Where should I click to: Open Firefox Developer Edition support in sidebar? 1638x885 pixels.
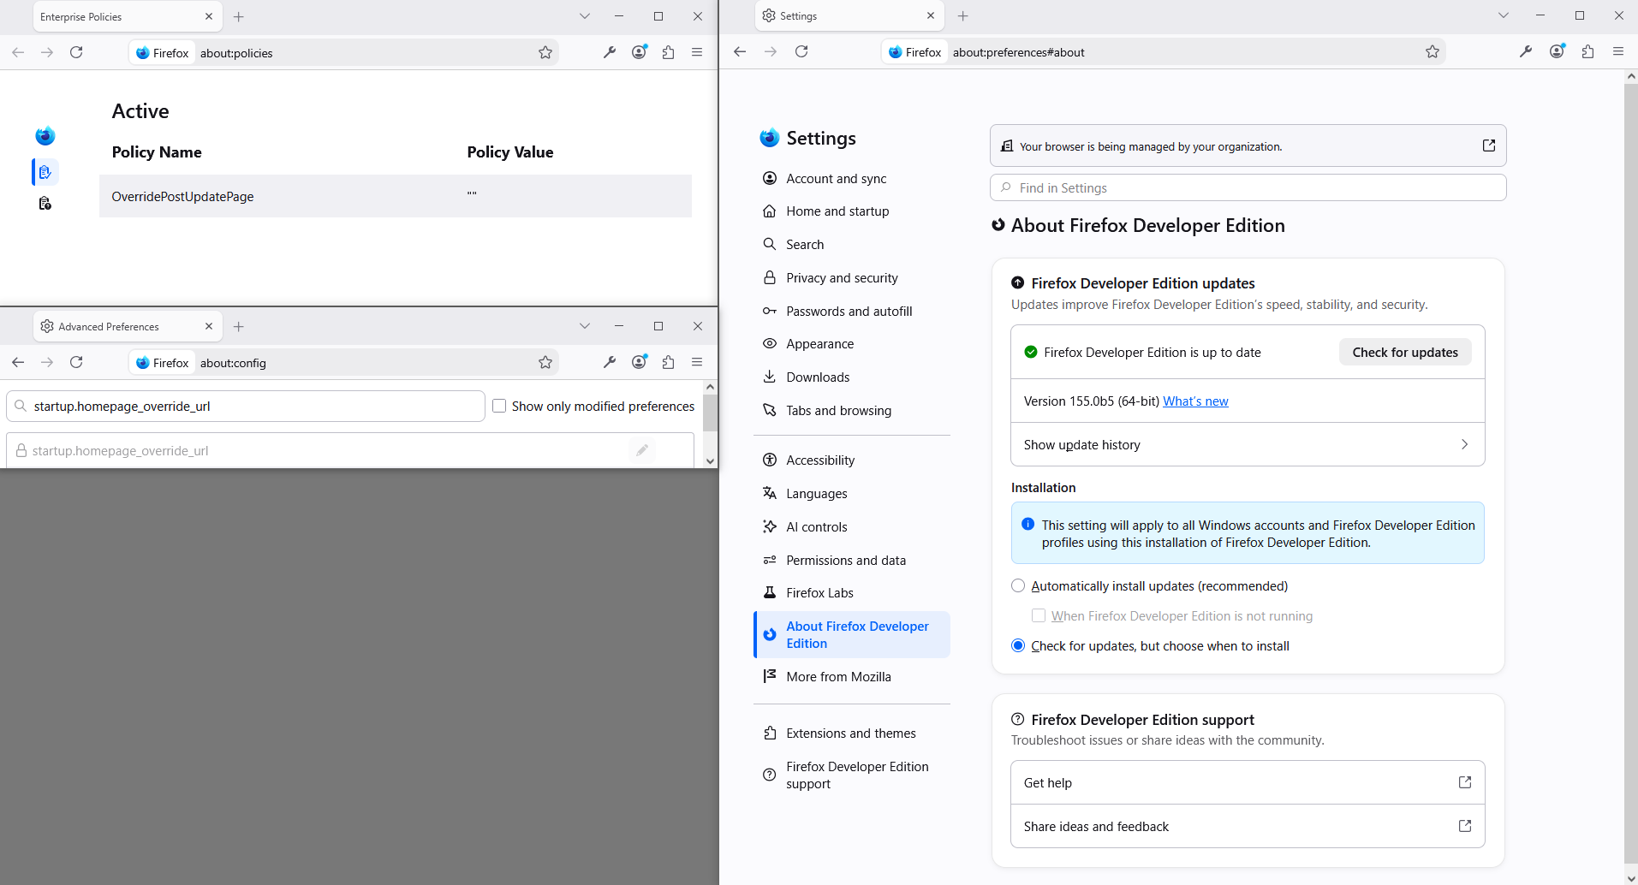852,775
